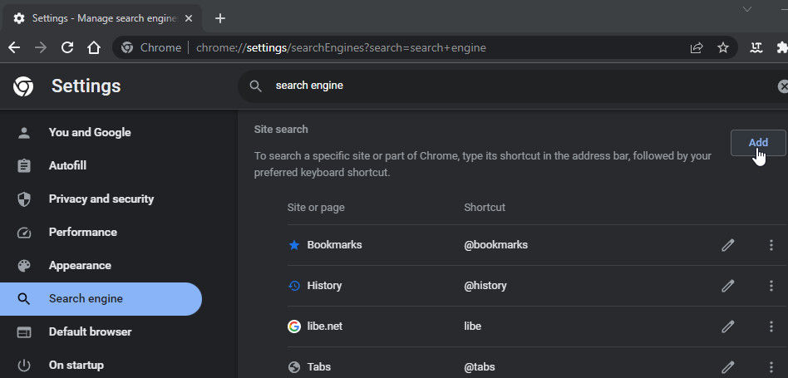Bookmark this page with star icon
788x378 pixels.
(x=723, y=47)
